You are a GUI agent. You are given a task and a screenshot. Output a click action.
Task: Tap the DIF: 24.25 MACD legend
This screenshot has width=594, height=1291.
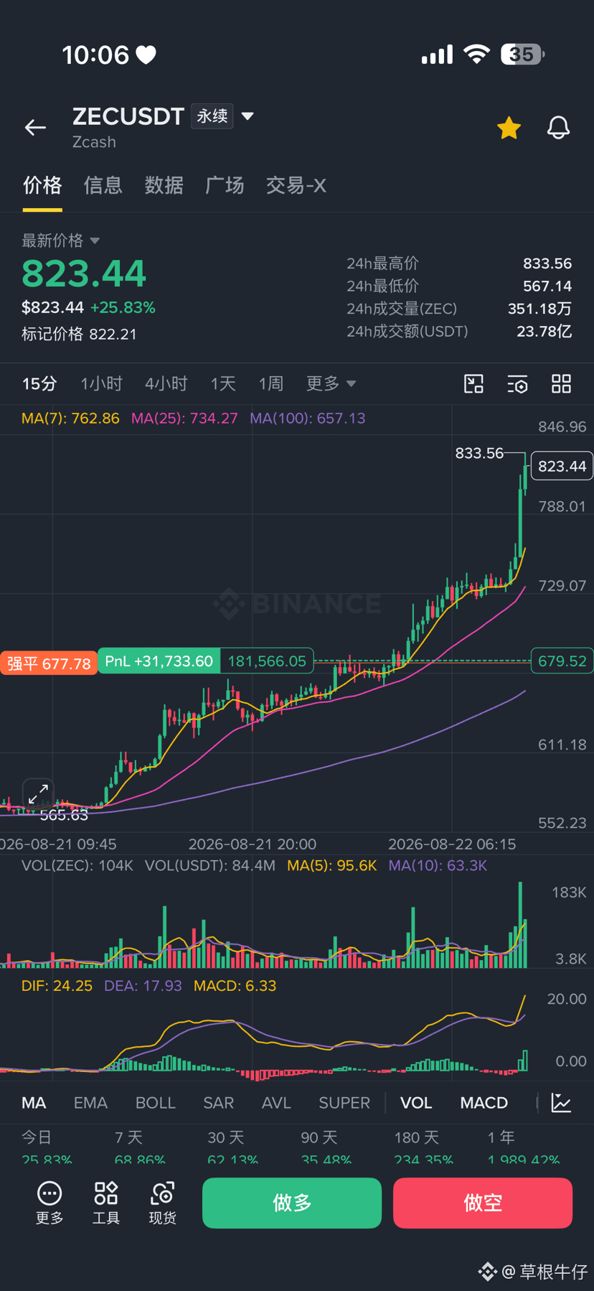tap(57, 986)
